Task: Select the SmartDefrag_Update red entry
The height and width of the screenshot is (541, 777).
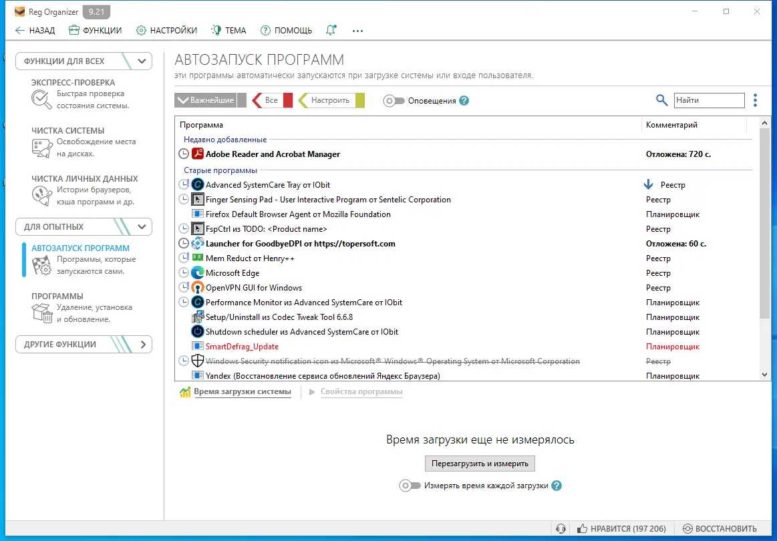Action: 242,346
